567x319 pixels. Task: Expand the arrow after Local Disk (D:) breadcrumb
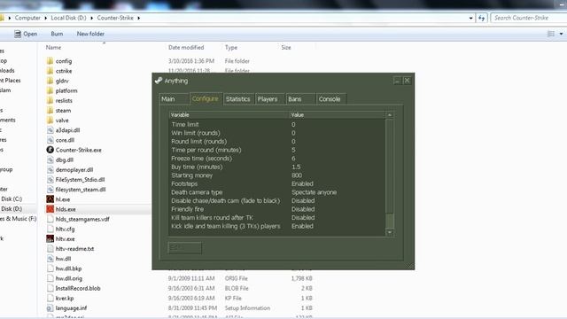[x=91, y=18]
